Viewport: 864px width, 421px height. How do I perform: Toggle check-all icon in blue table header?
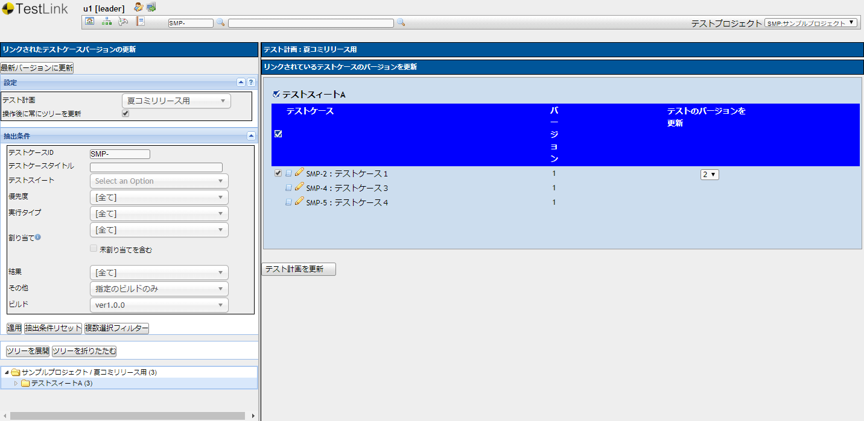(x=278, y=134)
